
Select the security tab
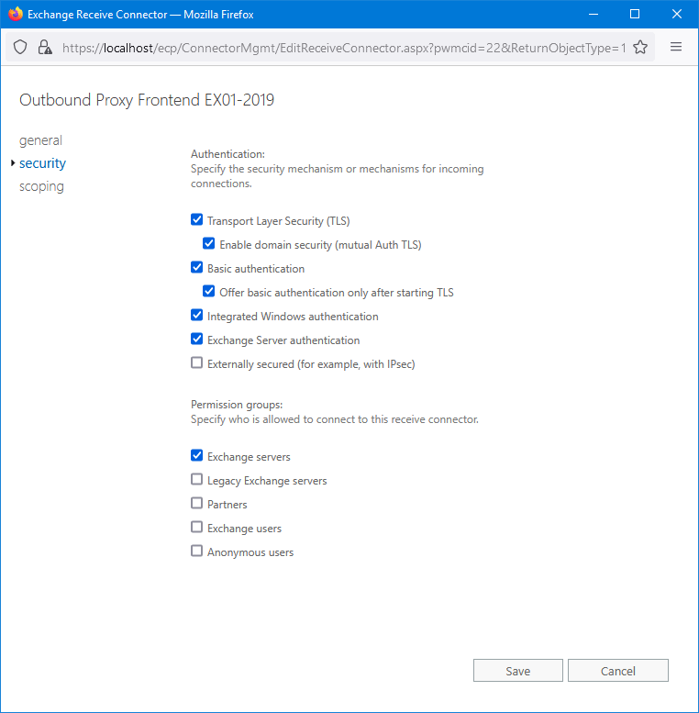42,163
